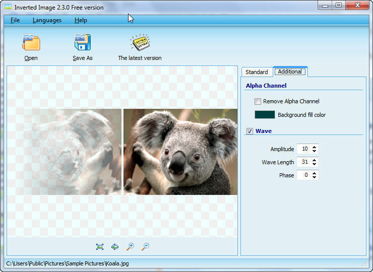Viewport: 373px width, 272px height.
Task: Enable the Remove Alpha Channel checkbox
Action: click(258, 101)
